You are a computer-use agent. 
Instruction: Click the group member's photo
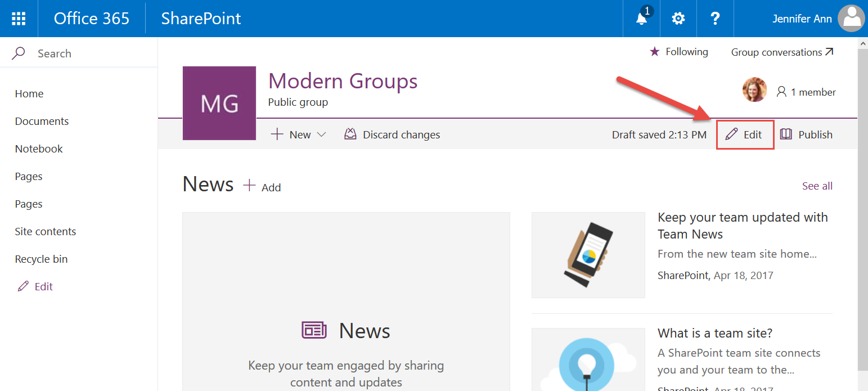click(x=754, y=90)
